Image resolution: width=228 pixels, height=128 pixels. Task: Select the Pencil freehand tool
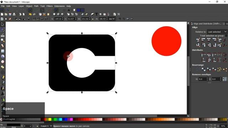3,78
